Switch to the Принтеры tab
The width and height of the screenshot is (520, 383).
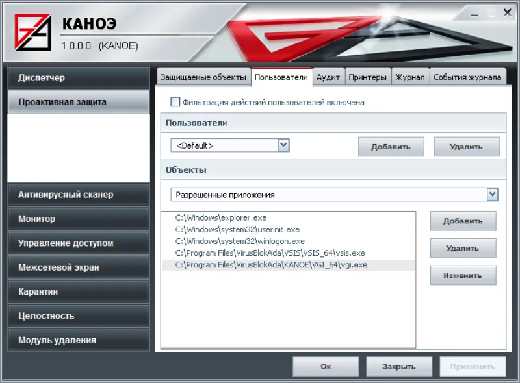click(367, 77)
